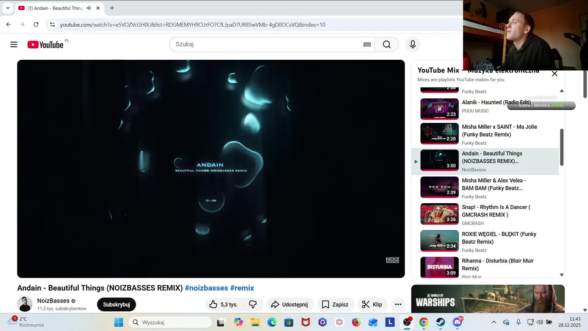Click the browser address bar URL
Viewport: 588px width, 331px height.
pos(192,24)
